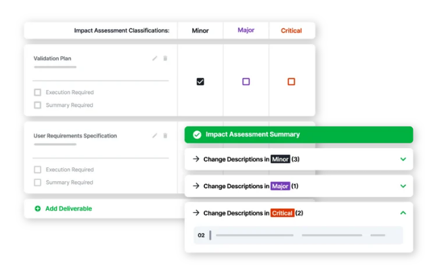
Task: Click the green plus Add Deliverable icon
Action: click(x=37, y=209)
